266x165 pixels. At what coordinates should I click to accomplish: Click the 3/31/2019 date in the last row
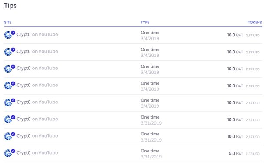(x=151, y=157)
